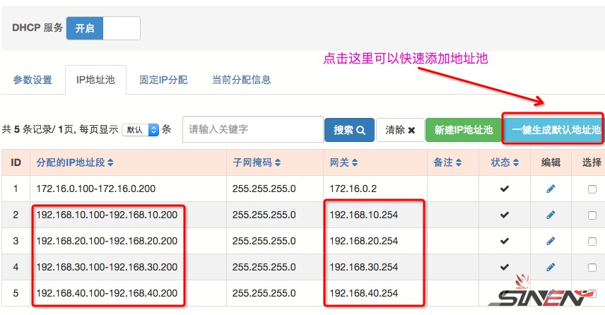Sort by 状态 column
The width and height of the screenshot is (605, 315).
point(505,162)
